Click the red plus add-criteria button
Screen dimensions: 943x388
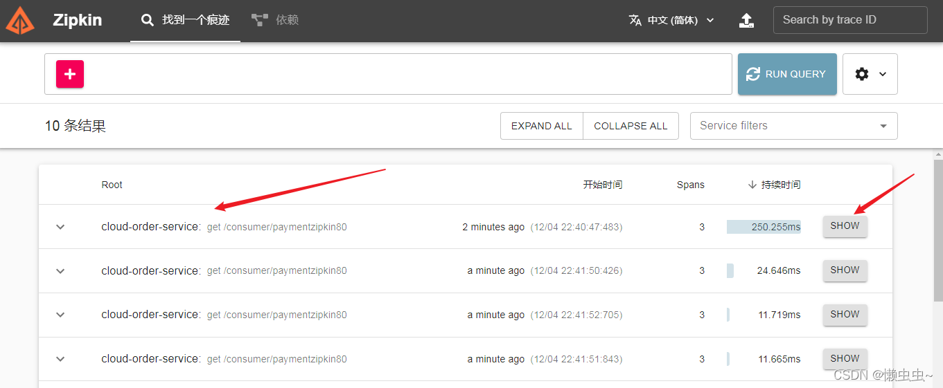tap(70, 74)
